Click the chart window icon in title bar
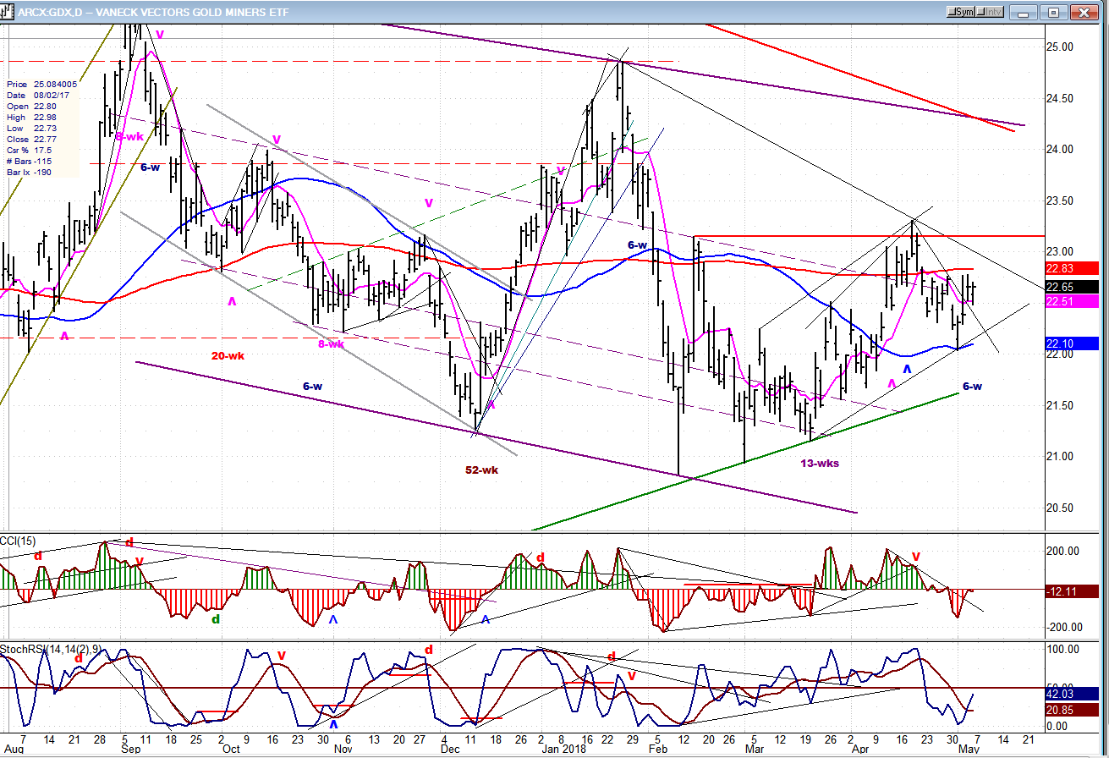The height and width of the screenshot is (758, 1109). tap(8, 12)
